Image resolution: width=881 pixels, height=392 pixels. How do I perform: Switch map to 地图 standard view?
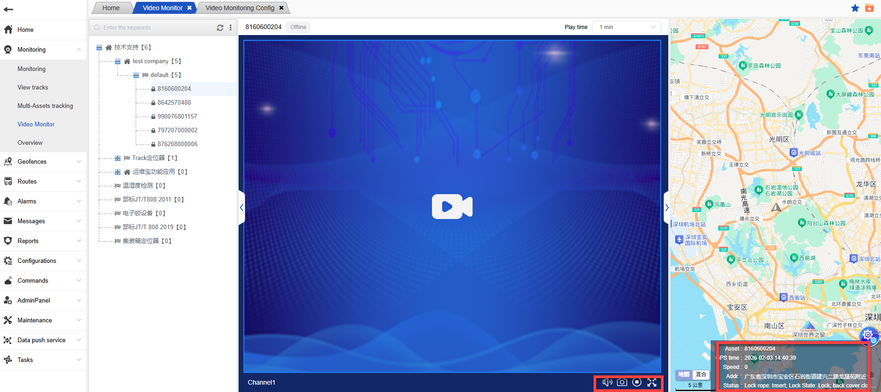pyautogui.click(x=684, y=374)
